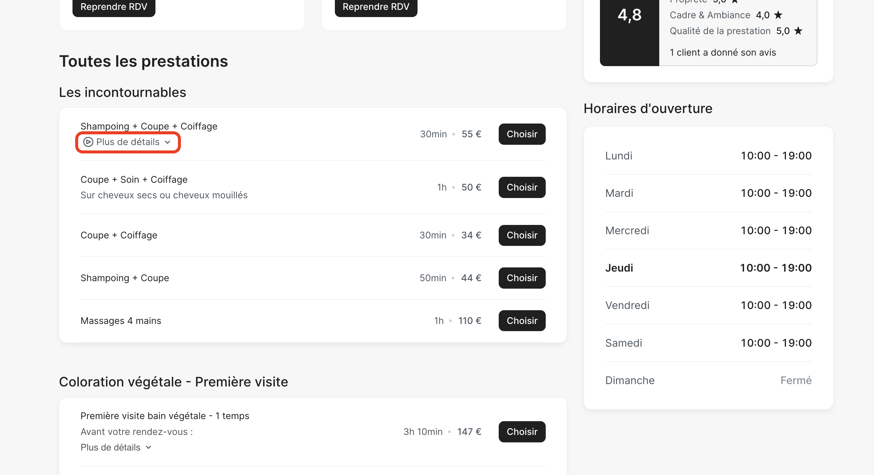Click Coupe + Soin + Coiffage service title
The image size is (874, 475).
(134, 179)
